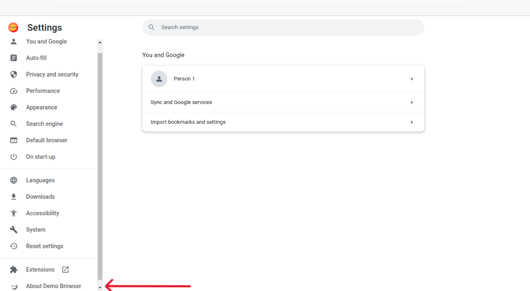Screen dimensions: 530x291
Task: Click the Languages globe icon
Action: 14,180
